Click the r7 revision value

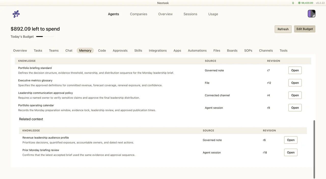pyautogui.click(x=268, y=70)
